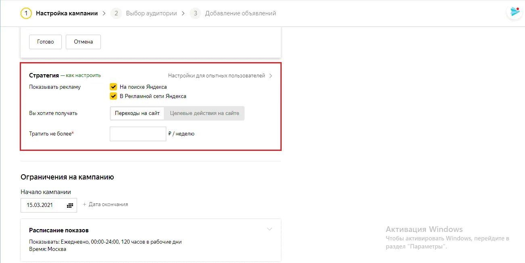Click the assistant avatar icon at top right

point(515,12)
